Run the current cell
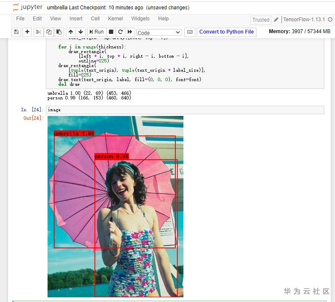This screenshot has height=302, width=335. (96, 32)
